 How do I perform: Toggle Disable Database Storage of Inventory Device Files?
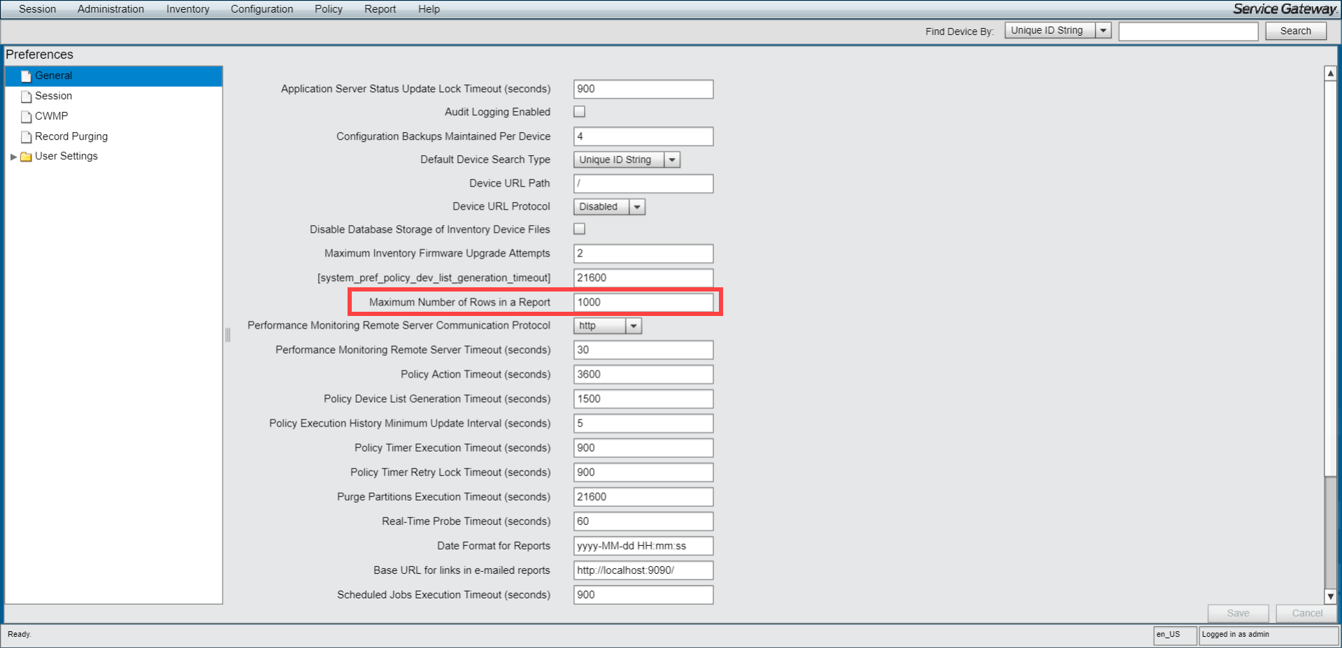click(x=579, y=229)
